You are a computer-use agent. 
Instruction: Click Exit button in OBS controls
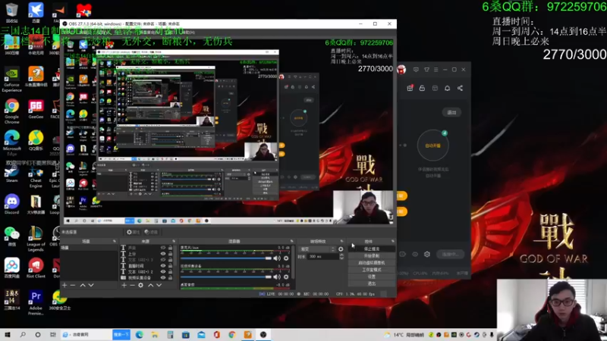pyautogui.click(x=372, y=283)
